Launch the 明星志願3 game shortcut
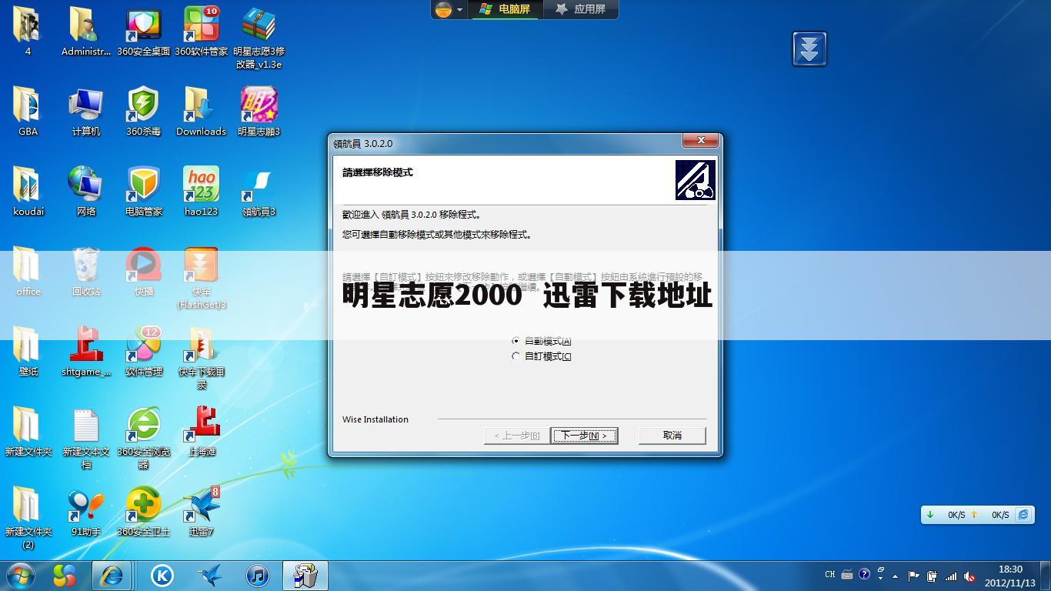1051x591 pixels. (x=259, y=111)
